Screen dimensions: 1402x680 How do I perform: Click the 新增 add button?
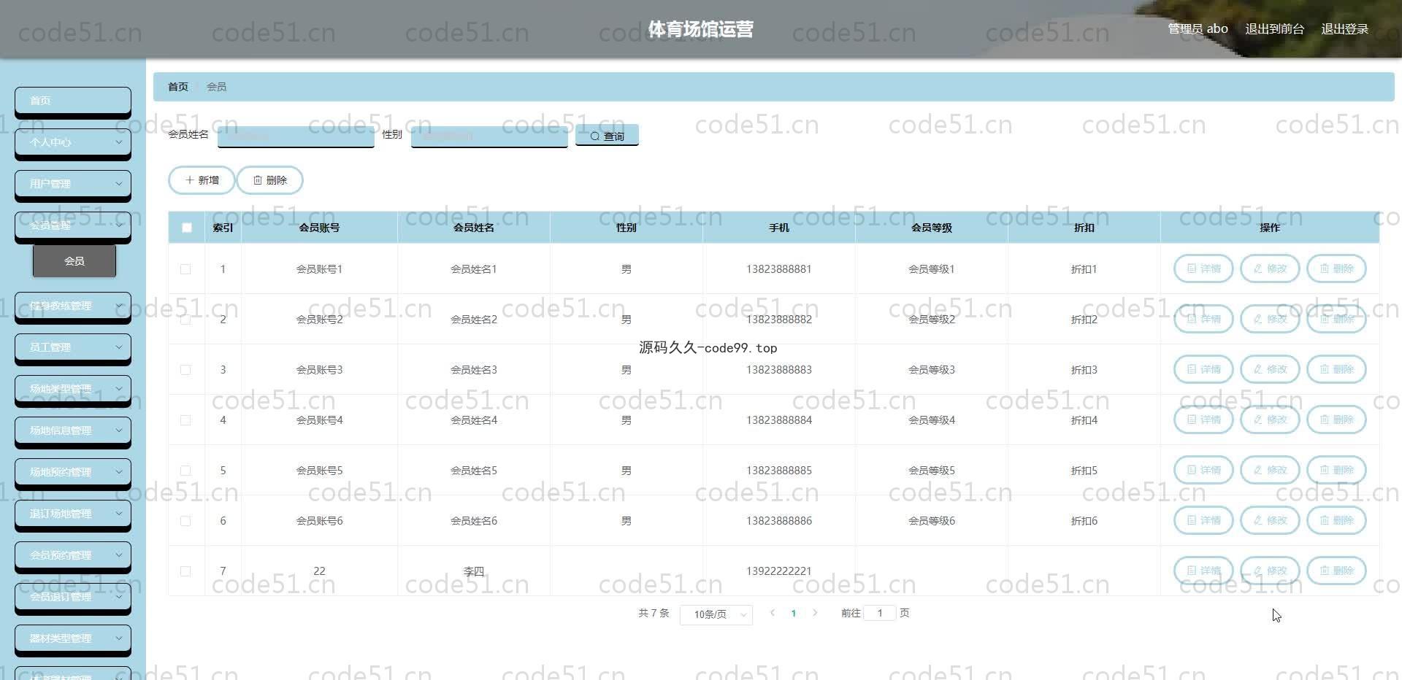tap(202, 180)
